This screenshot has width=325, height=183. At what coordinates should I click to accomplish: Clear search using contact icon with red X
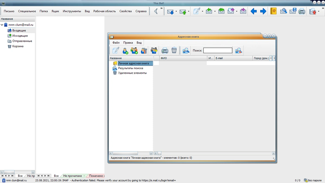coord(239,50)
